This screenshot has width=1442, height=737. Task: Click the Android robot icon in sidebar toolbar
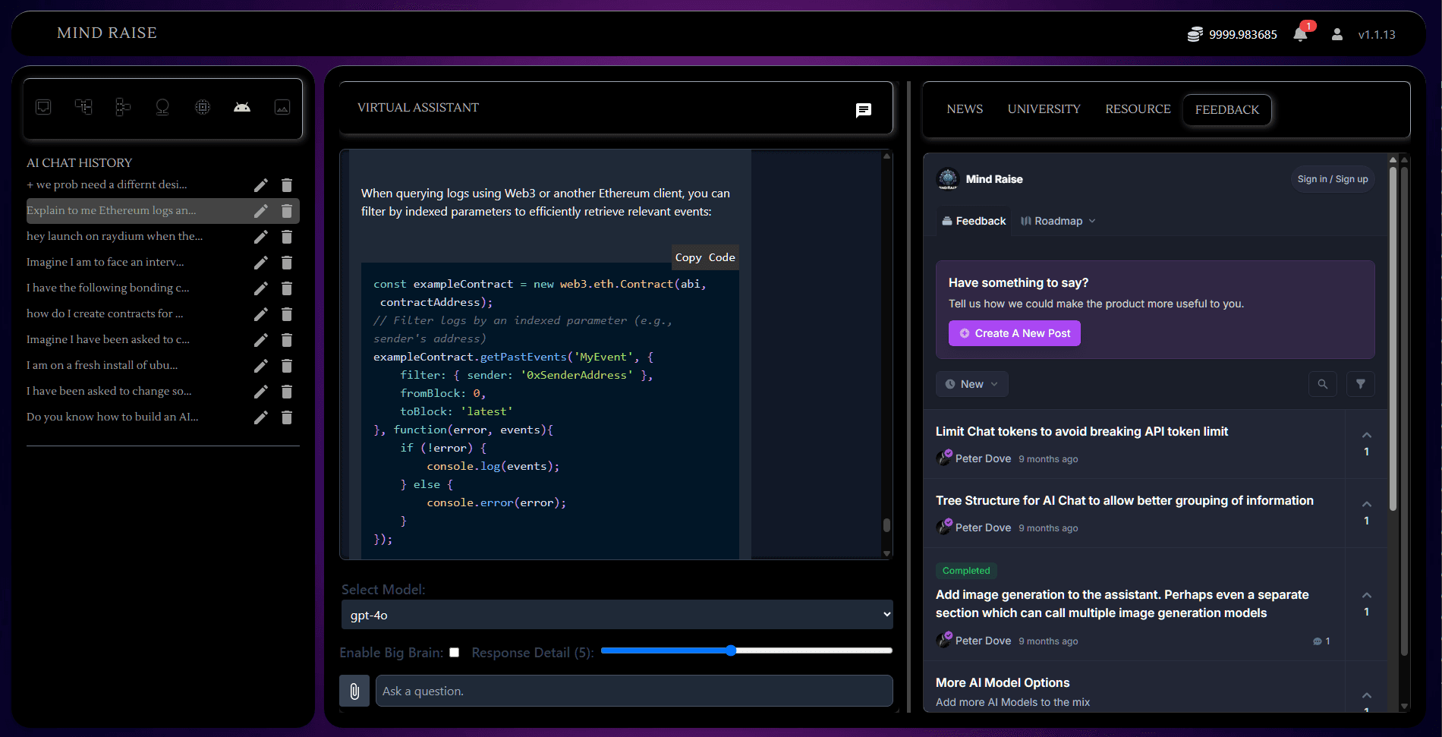tap(242, 107)
